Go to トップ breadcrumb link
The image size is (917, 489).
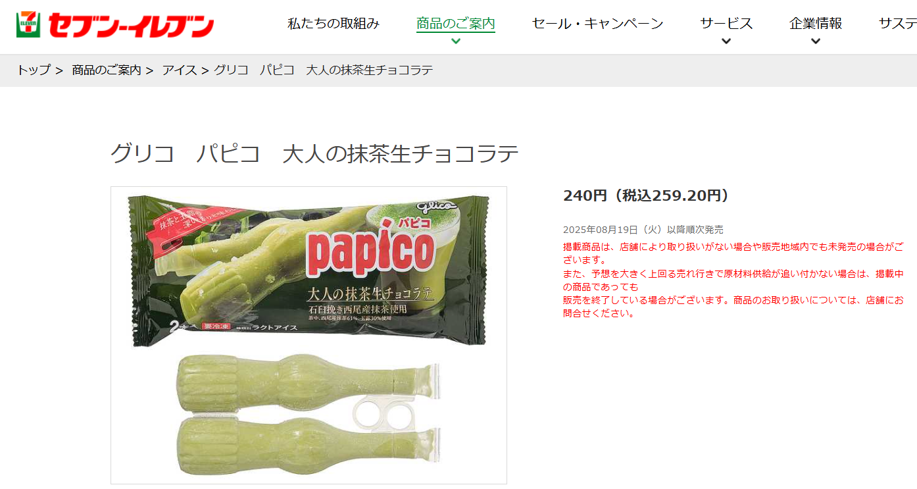[34, 70]
